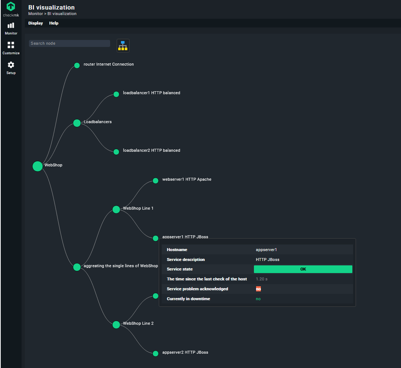401x368 pixels.
Task: Open the Display menu
Action: 35,23
